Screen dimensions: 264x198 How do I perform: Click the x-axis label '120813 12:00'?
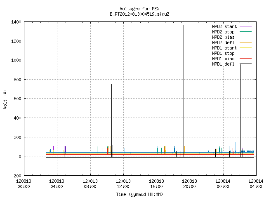(123, 184)
